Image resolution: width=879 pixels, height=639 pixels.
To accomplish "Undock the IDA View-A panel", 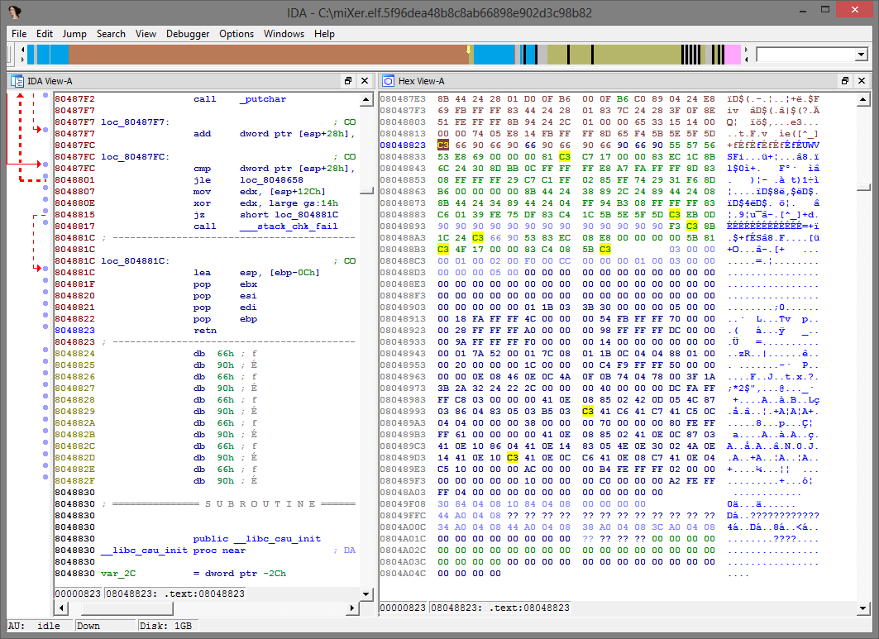I will click(x=348, y=81).
